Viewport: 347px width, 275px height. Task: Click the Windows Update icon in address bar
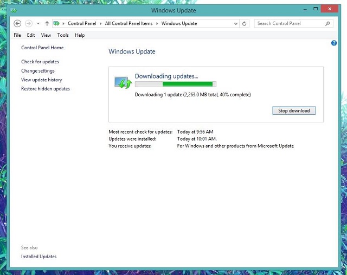click(x=56, y=23)
